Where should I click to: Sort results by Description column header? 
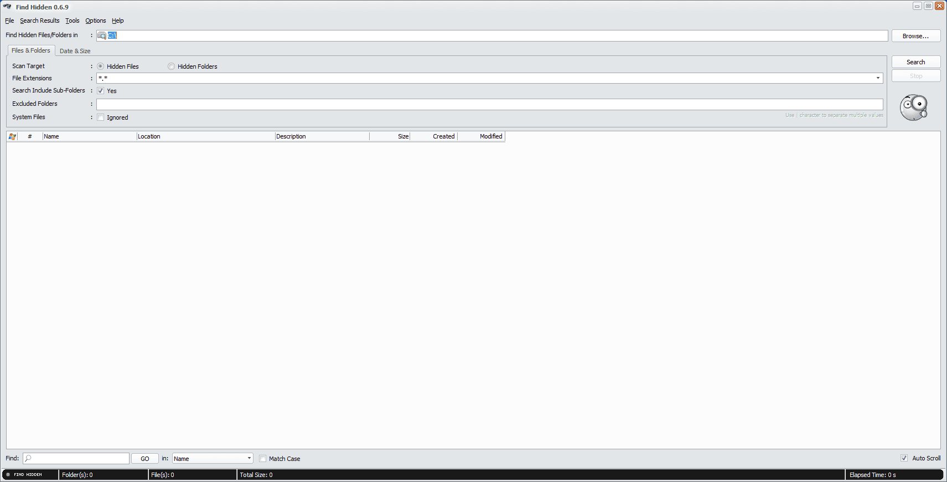click(322, 136)
